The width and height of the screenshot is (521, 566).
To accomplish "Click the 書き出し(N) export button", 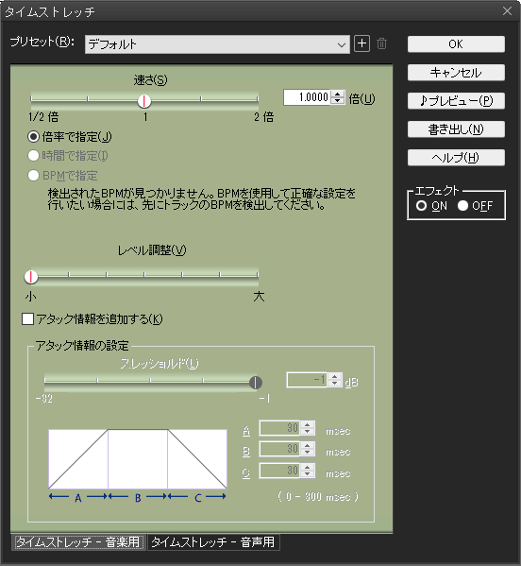I will 456,129.
